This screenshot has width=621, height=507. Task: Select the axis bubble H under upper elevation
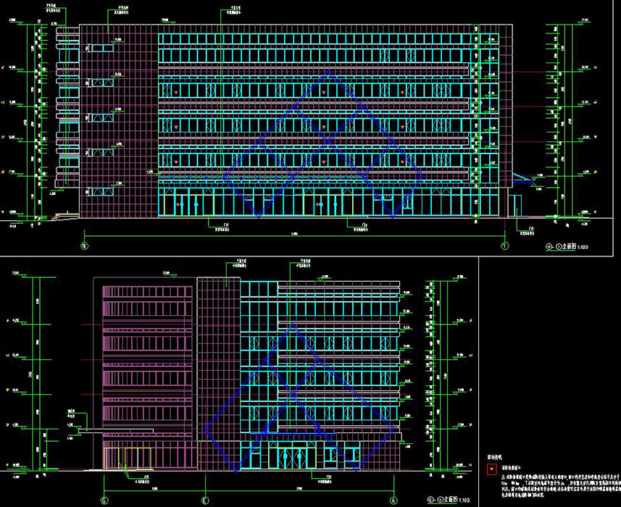84,246
